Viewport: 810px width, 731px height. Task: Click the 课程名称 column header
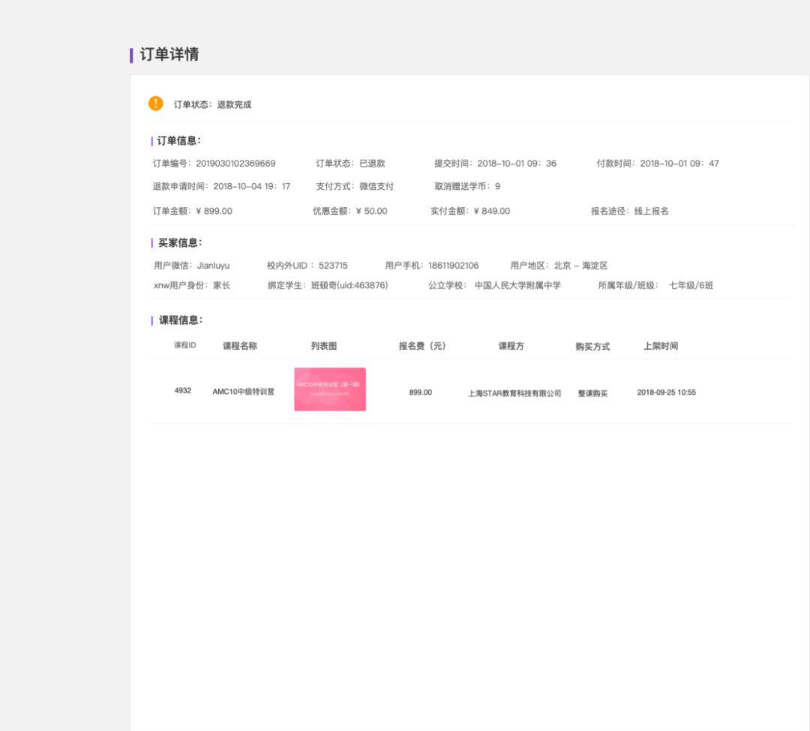240,346
